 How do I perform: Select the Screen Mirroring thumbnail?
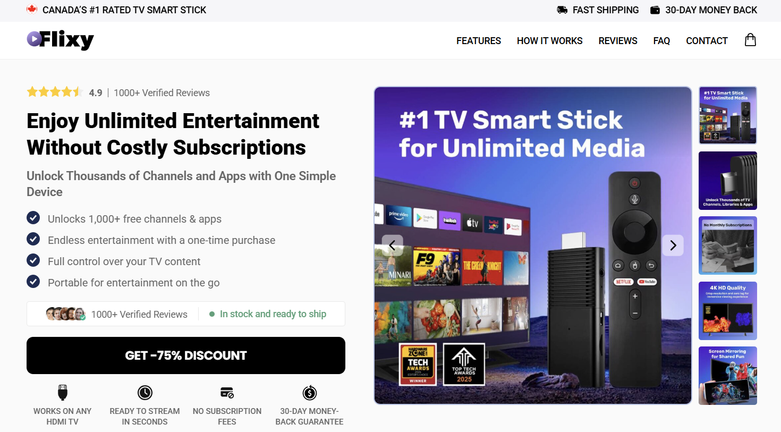728,376
